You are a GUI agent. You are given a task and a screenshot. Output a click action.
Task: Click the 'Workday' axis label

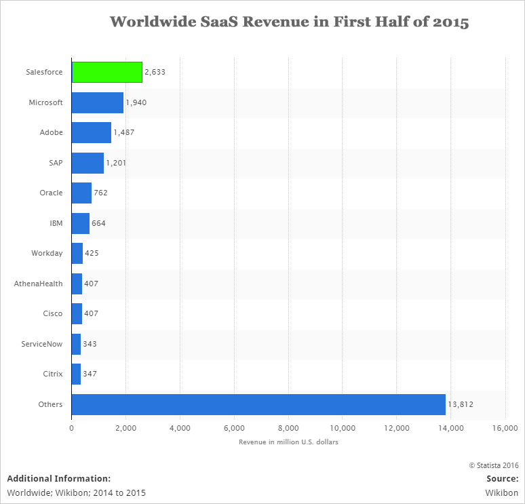pyautogui.click(x=47, y=253)
